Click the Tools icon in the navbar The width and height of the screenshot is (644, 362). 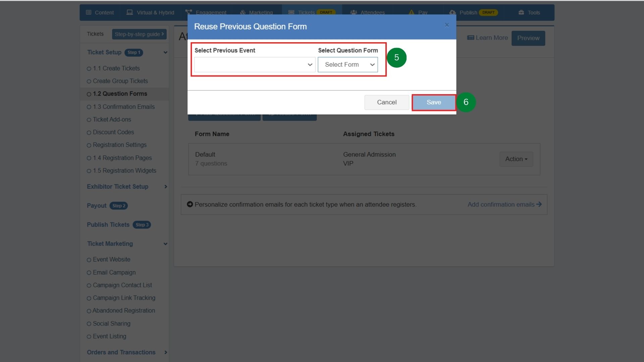521,12
